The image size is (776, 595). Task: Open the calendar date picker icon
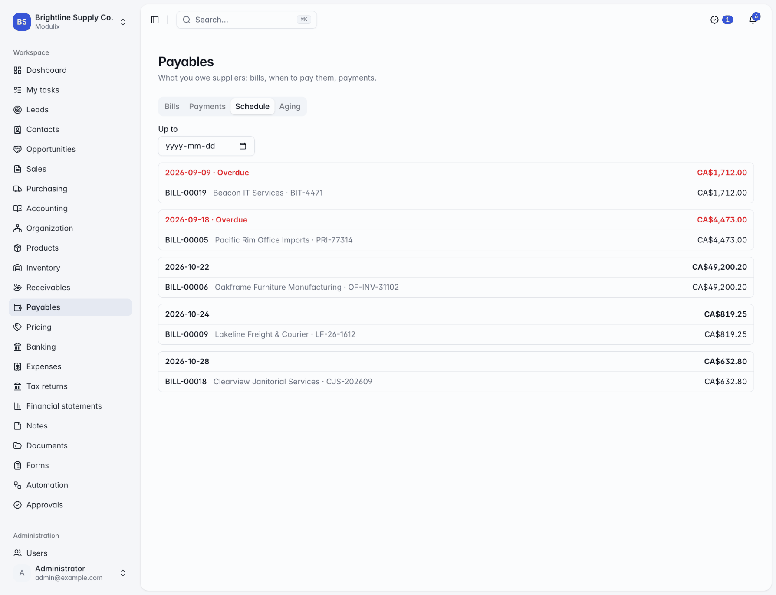coord(243,146)
